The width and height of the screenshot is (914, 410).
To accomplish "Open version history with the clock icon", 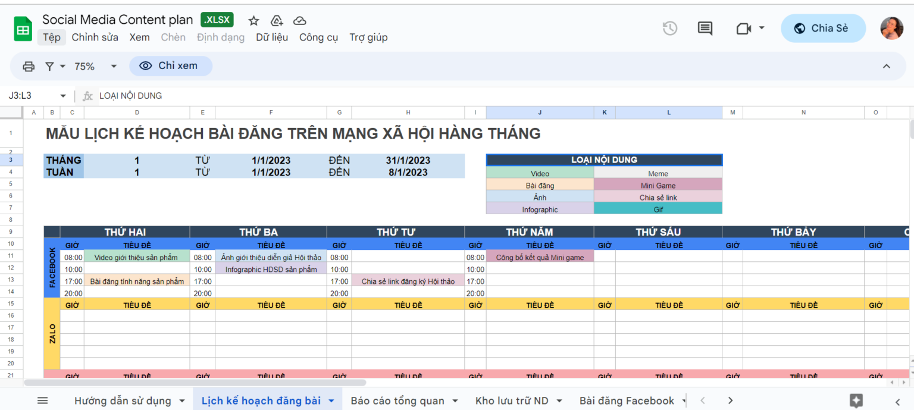I will point(669,27).
